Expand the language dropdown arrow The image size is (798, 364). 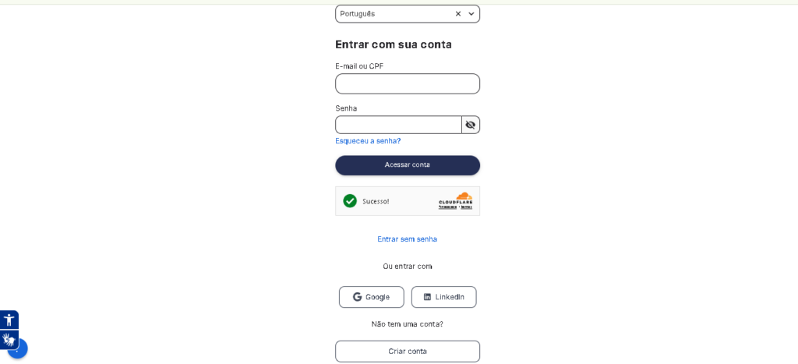[471, 14]
